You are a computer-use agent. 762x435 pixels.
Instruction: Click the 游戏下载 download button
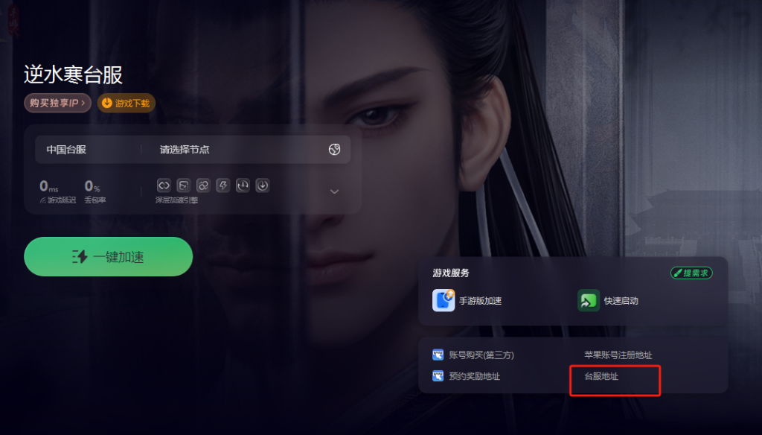coord(127,103)
